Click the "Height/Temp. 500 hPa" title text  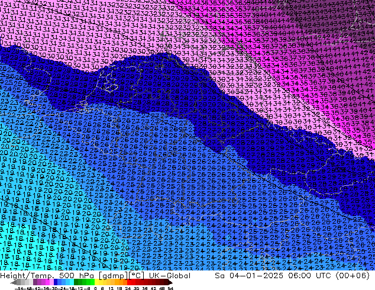click(x=47, y=276)
